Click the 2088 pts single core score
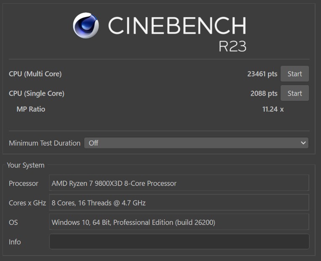Screen dimensions: 321x261 264,93
